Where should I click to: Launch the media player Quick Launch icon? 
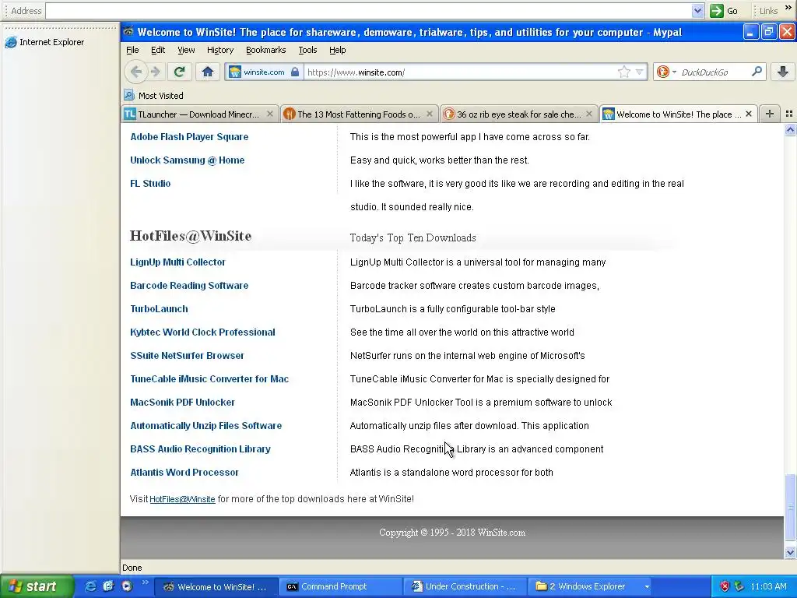click(127, 586)
